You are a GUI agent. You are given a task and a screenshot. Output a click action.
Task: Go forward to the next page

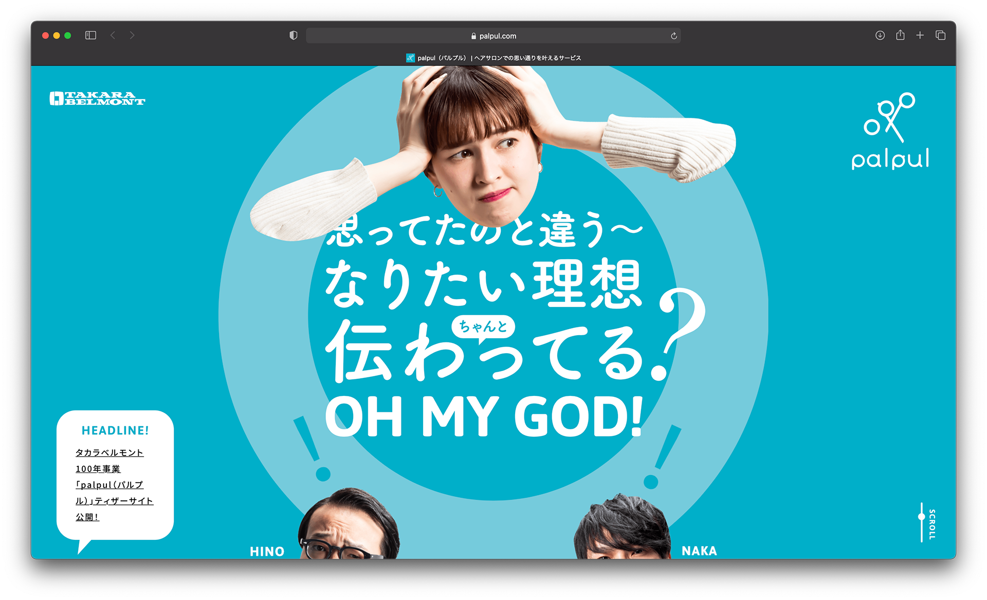pos(132,35)
